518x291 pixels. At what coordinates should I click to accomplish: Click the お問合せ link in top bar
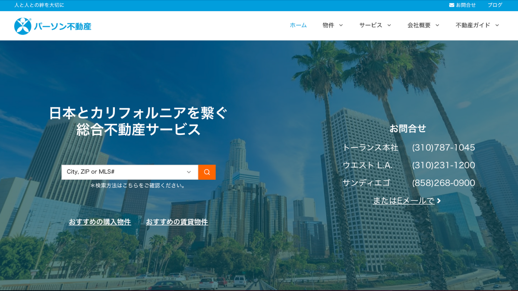tap(466, 5)
